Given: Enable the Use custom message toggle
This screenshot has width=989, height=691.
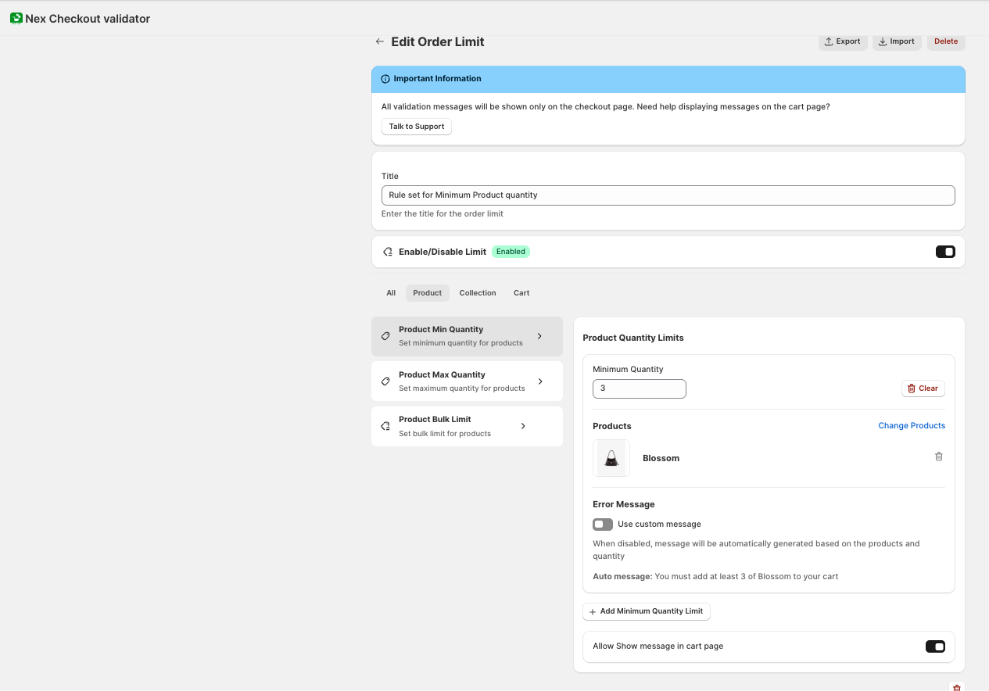Looking at the screenshot, I should (603, 525).
